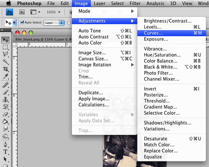This screenshot has width=209, height=167.
Task: Select Hue/Saturation... in the Adjustments submenu
Action: pos(162,55)
